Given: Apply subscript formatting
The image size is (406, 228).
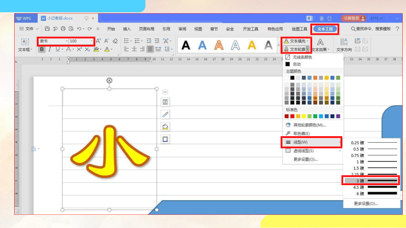Looking at the screenshot, I should coord(87,49).
